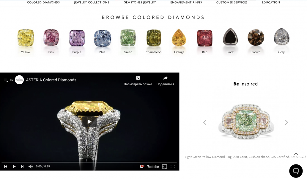This screenshot has height=179, width=307.
Task: Enter fullscreen video mode
Action: (172, 166)
